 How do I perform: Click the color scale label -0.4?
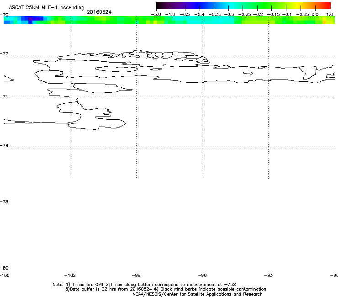(200, 15)
